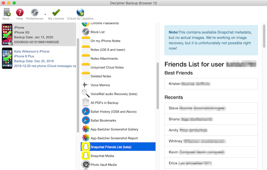The height and width of the screenshot is (170, 267).
Task: Click the '00008020-001D18681468002E' identifier
Action: (x=37, y=42)
